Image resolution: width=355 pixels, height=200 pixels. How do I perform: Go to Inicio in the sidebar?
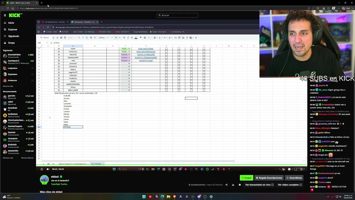point(11,23)
